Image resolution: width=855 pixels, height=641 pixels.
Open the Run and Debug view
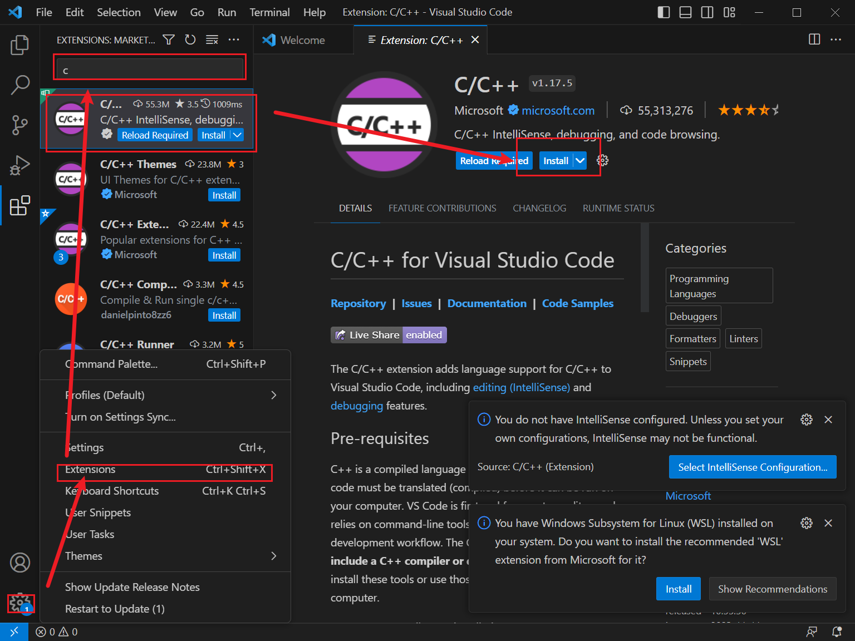coord(20,165)
